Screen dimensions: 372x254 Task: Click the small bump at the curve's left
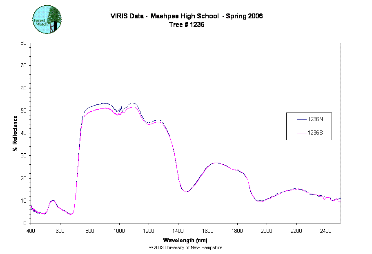(53, 201)
